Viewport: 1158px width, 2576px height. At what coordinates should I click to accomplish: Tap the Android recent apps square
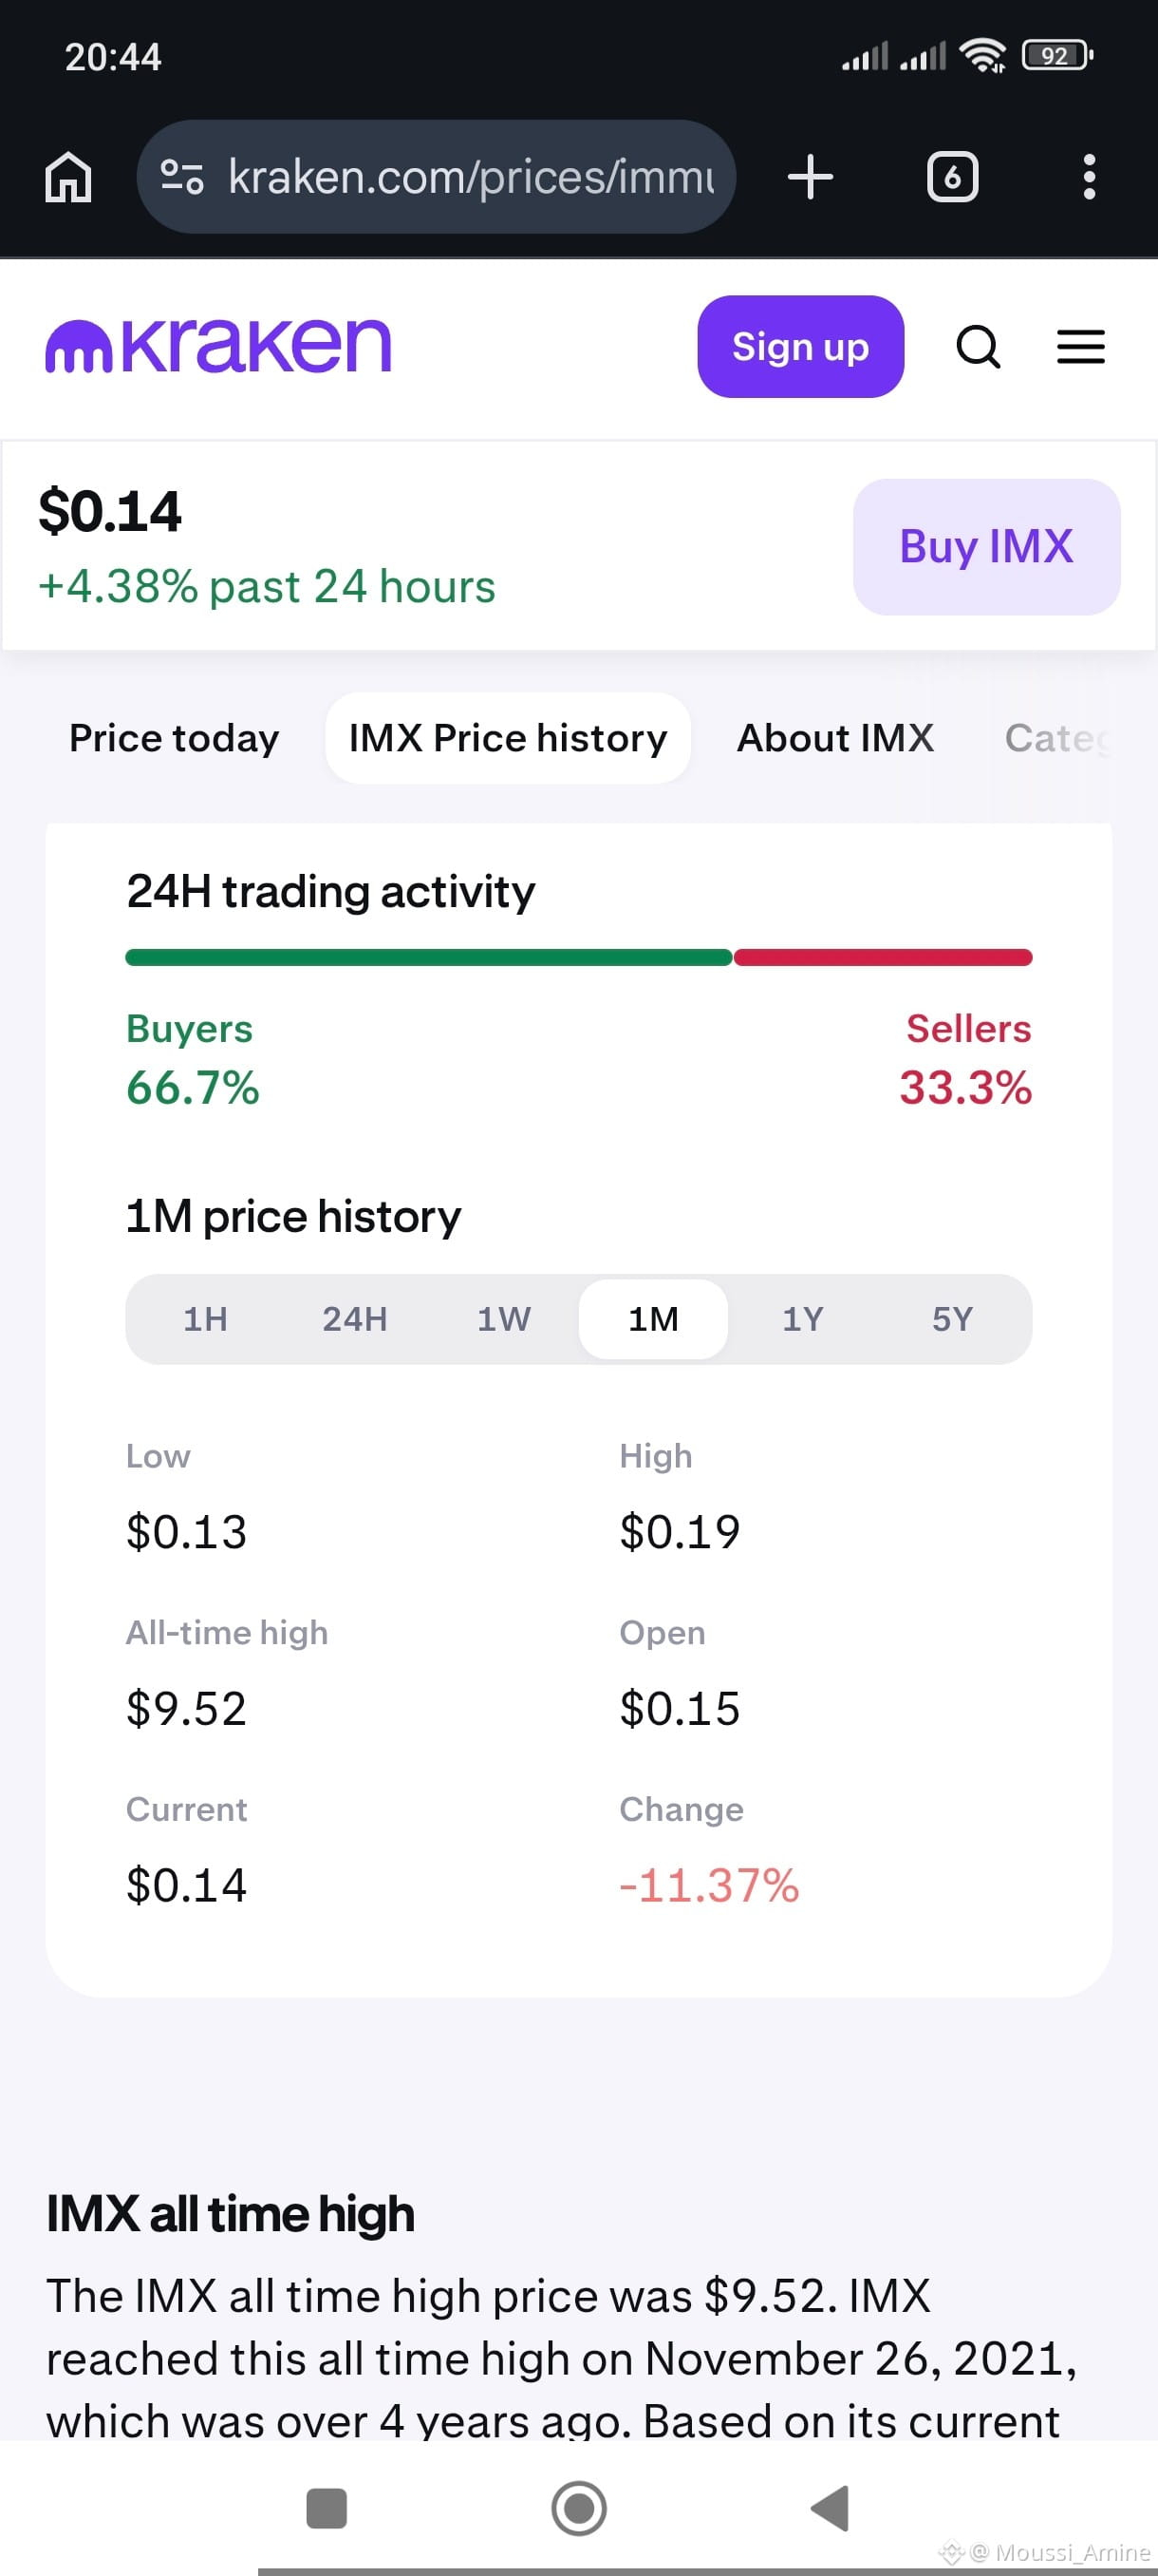[x=327, y=2508]
